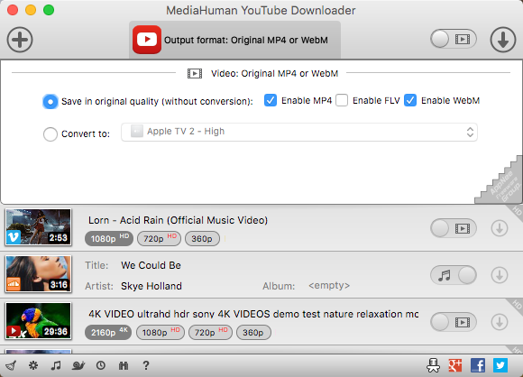Download the Lorn Acid Rain video
This screenshot has height=377, width=523.
500,228
